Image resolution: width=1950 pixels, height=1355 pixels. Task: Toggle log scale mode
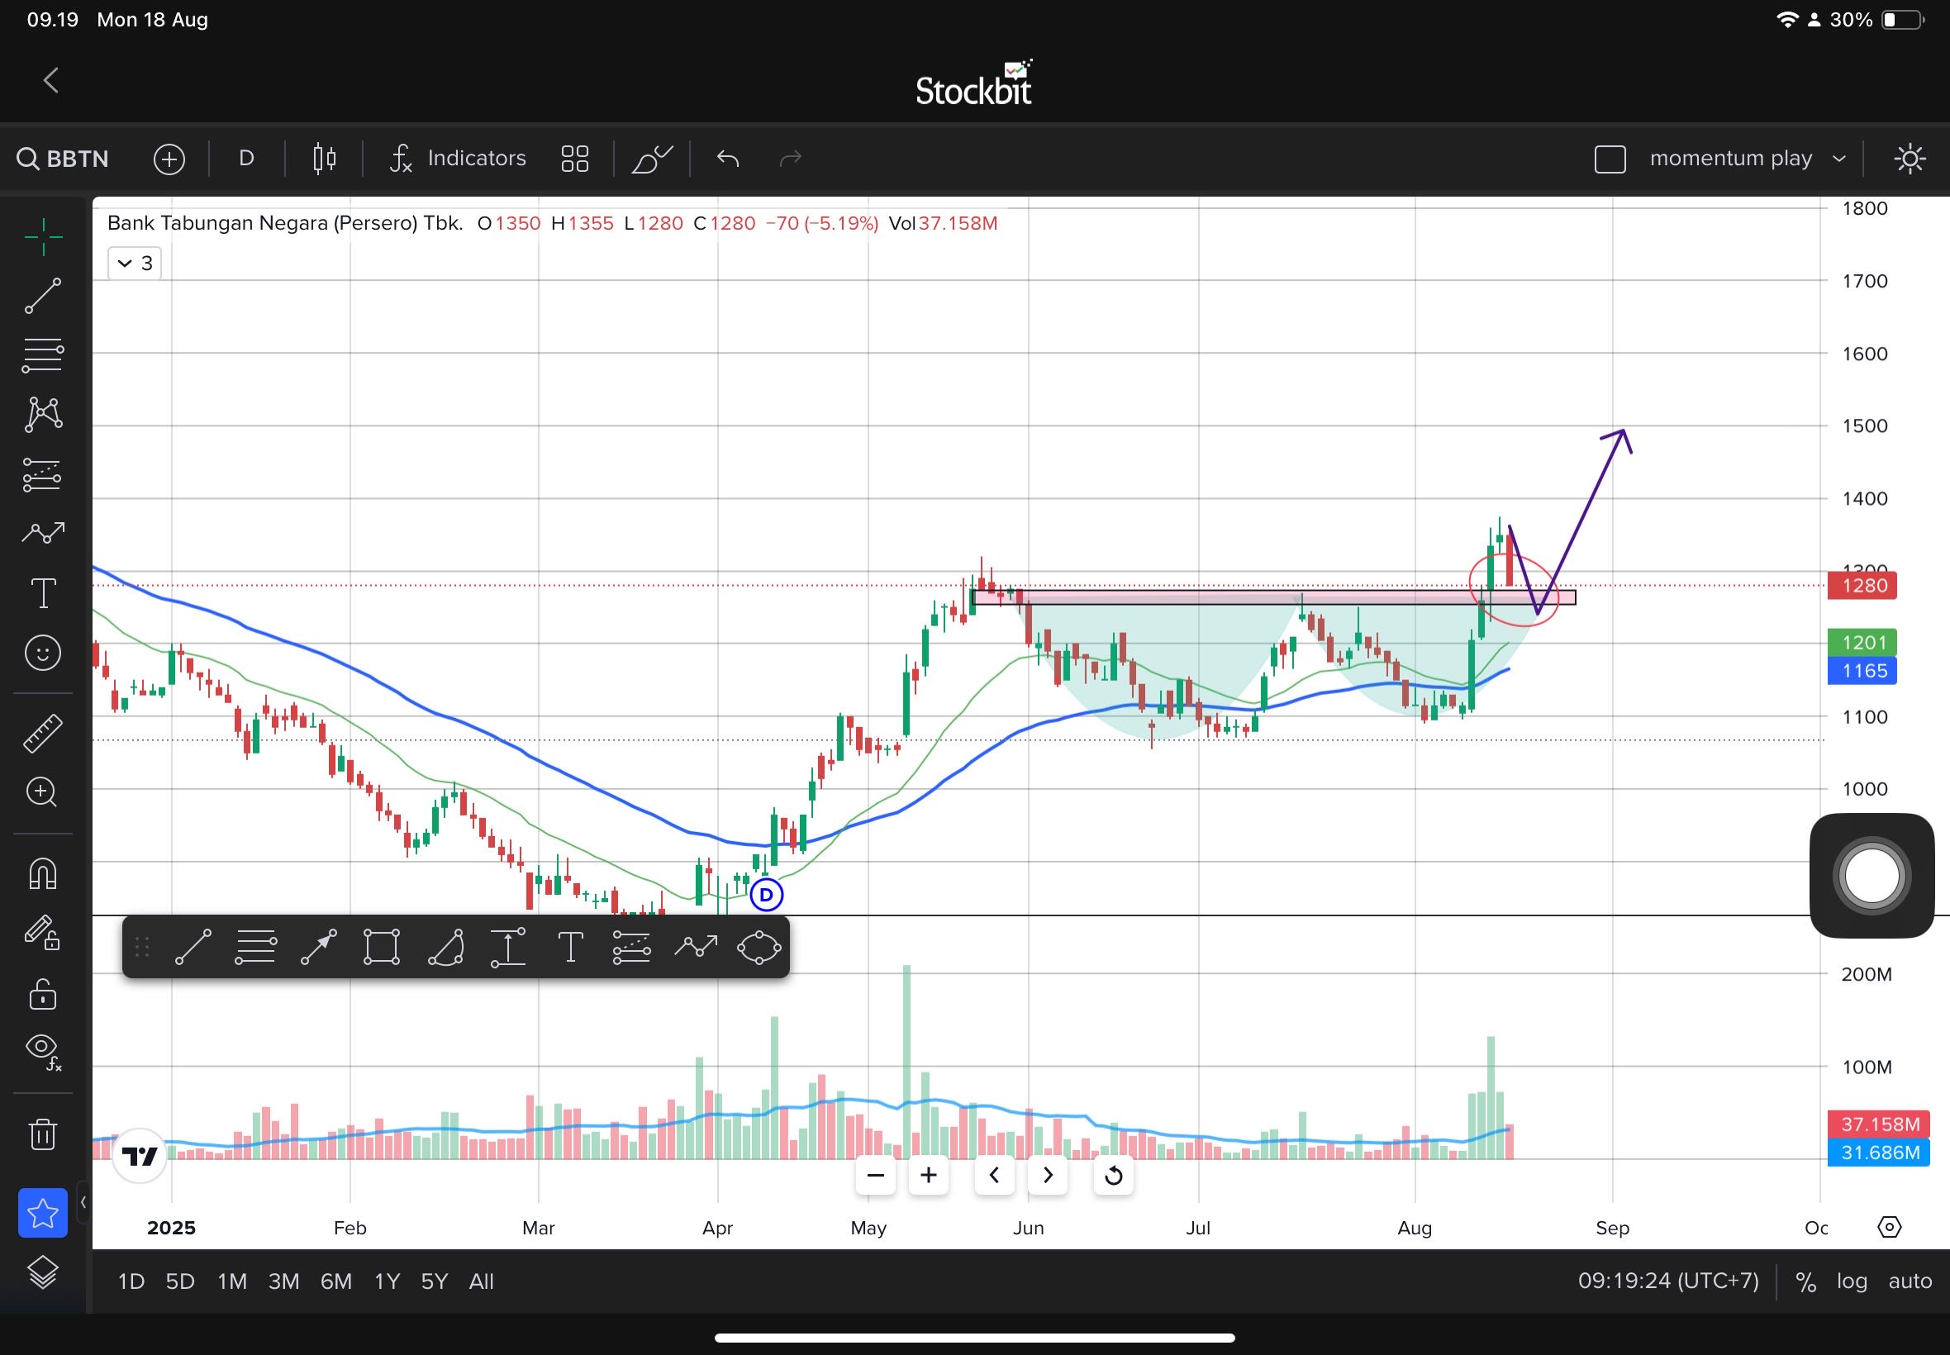click(x=1852, y=1281)
